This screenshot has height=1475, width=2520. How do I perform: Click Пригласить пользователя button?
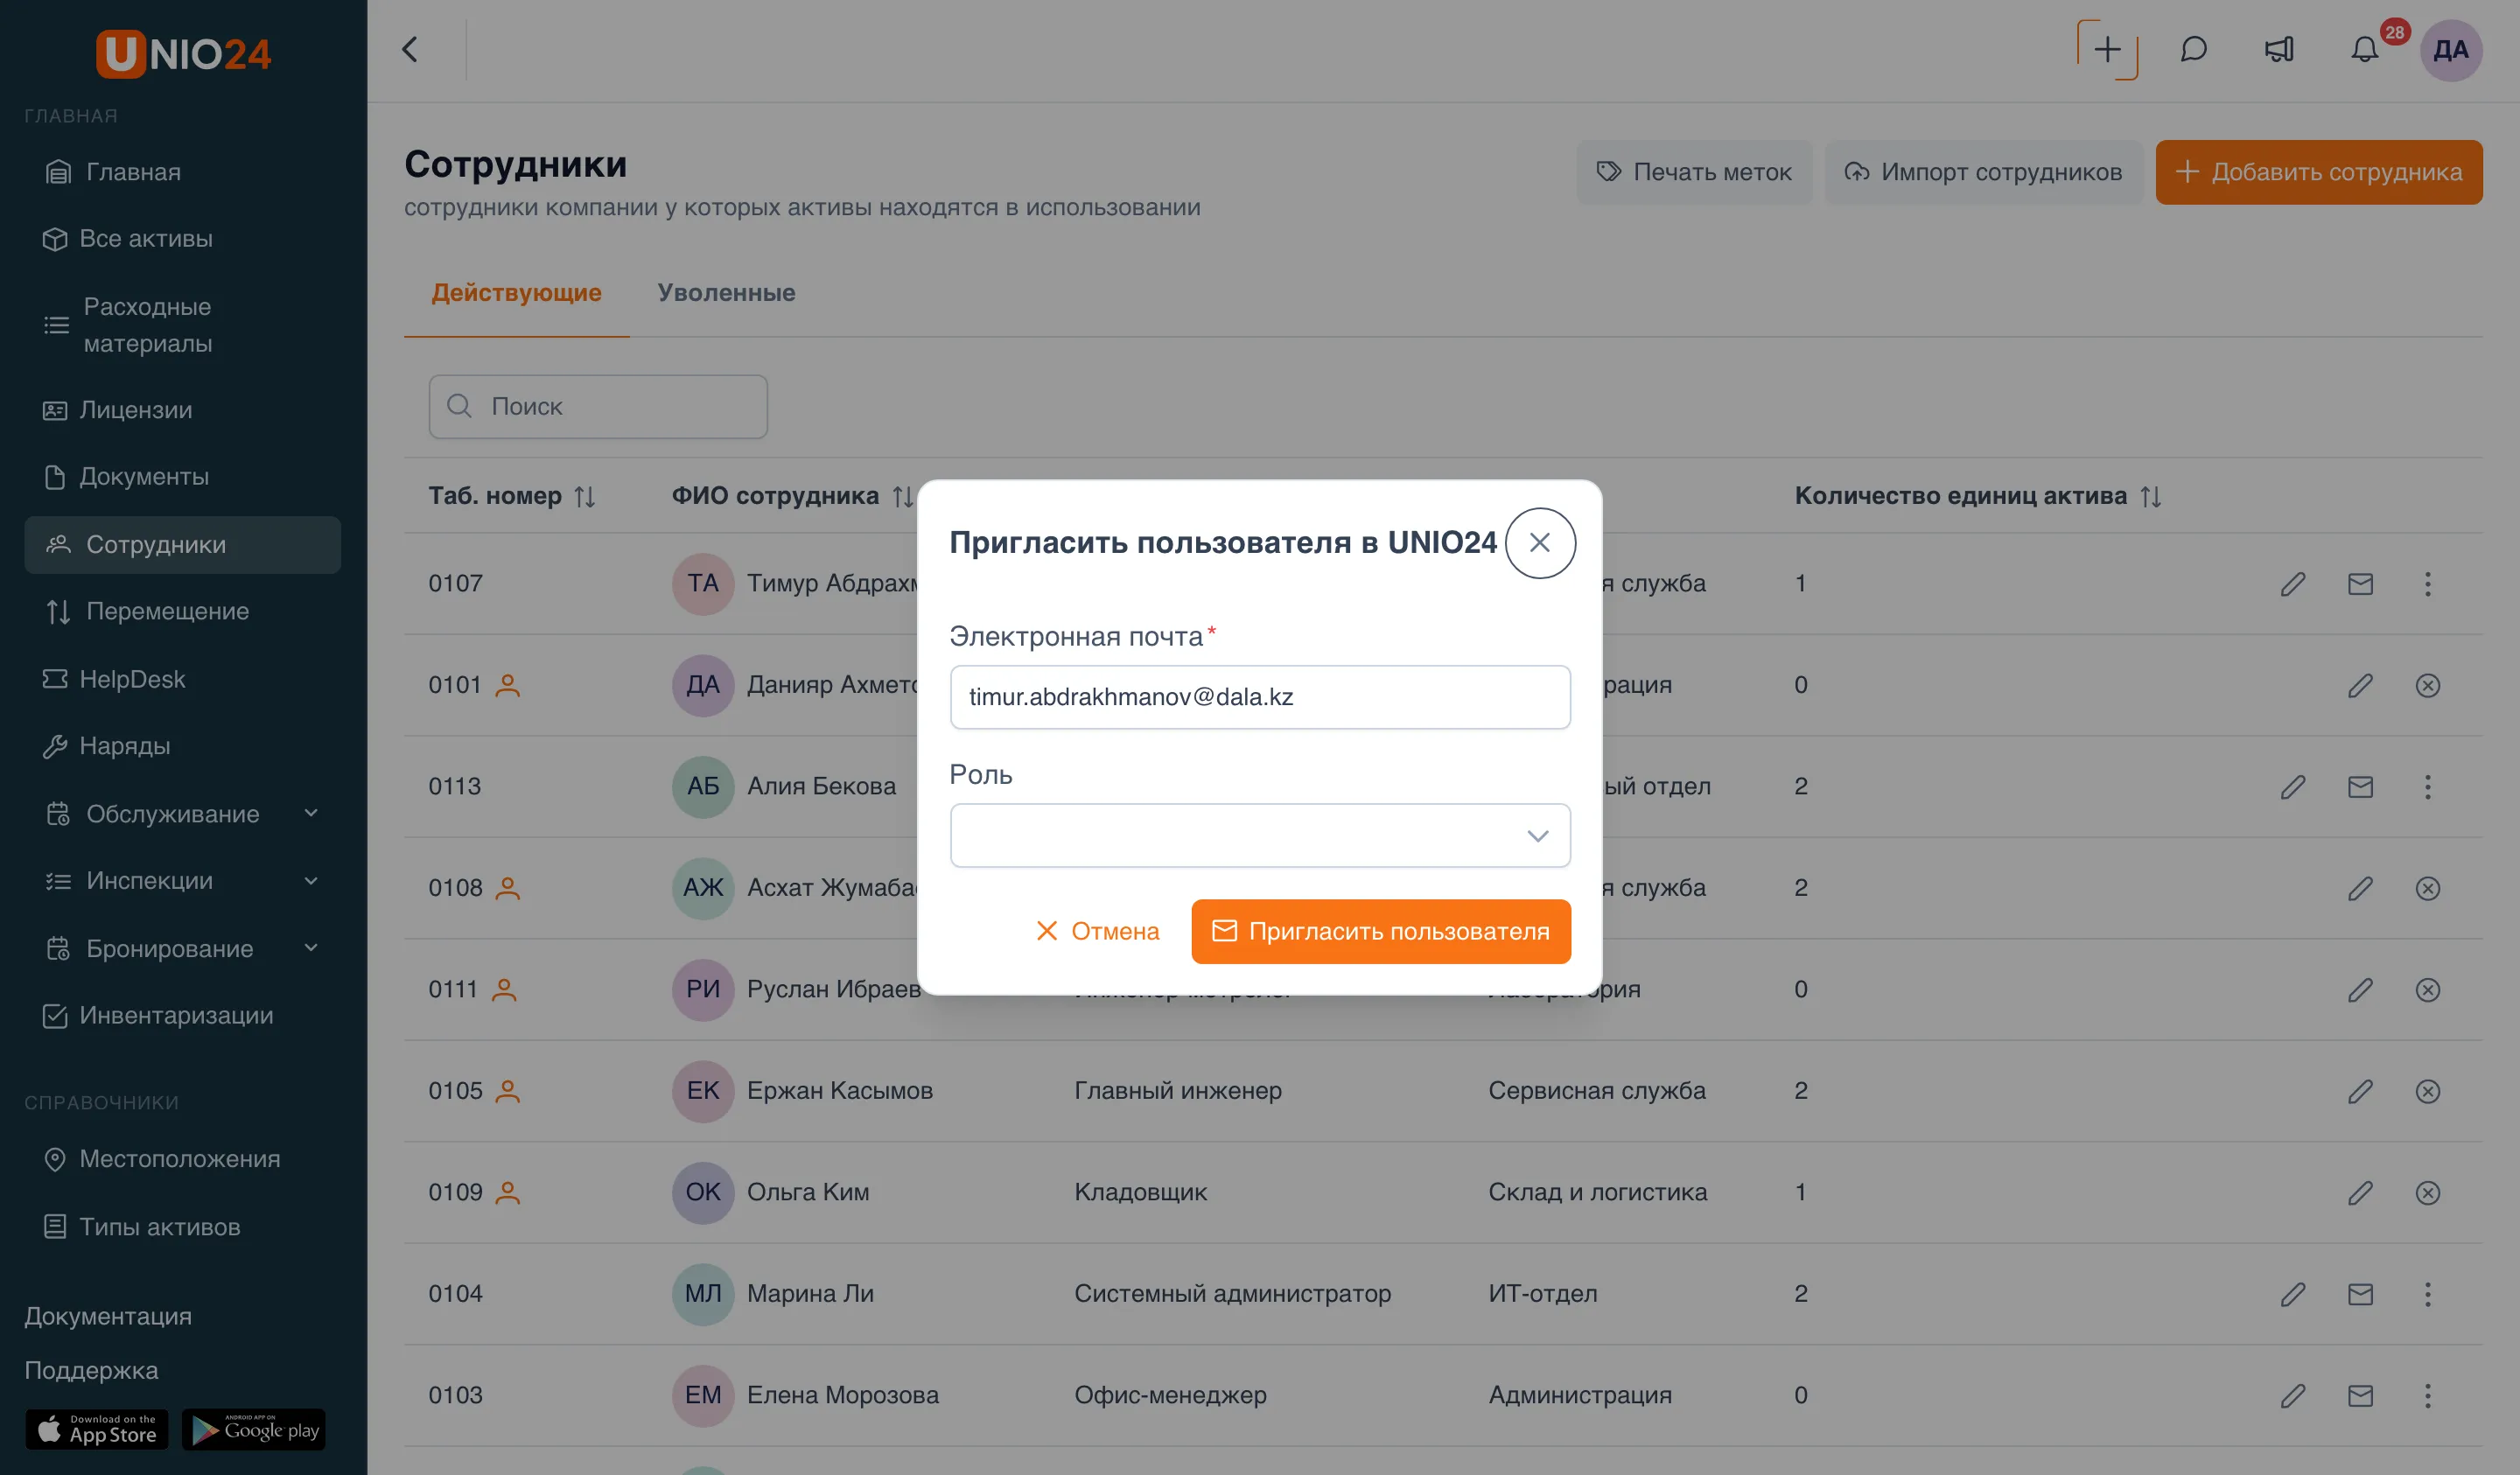pos(1381,931)
